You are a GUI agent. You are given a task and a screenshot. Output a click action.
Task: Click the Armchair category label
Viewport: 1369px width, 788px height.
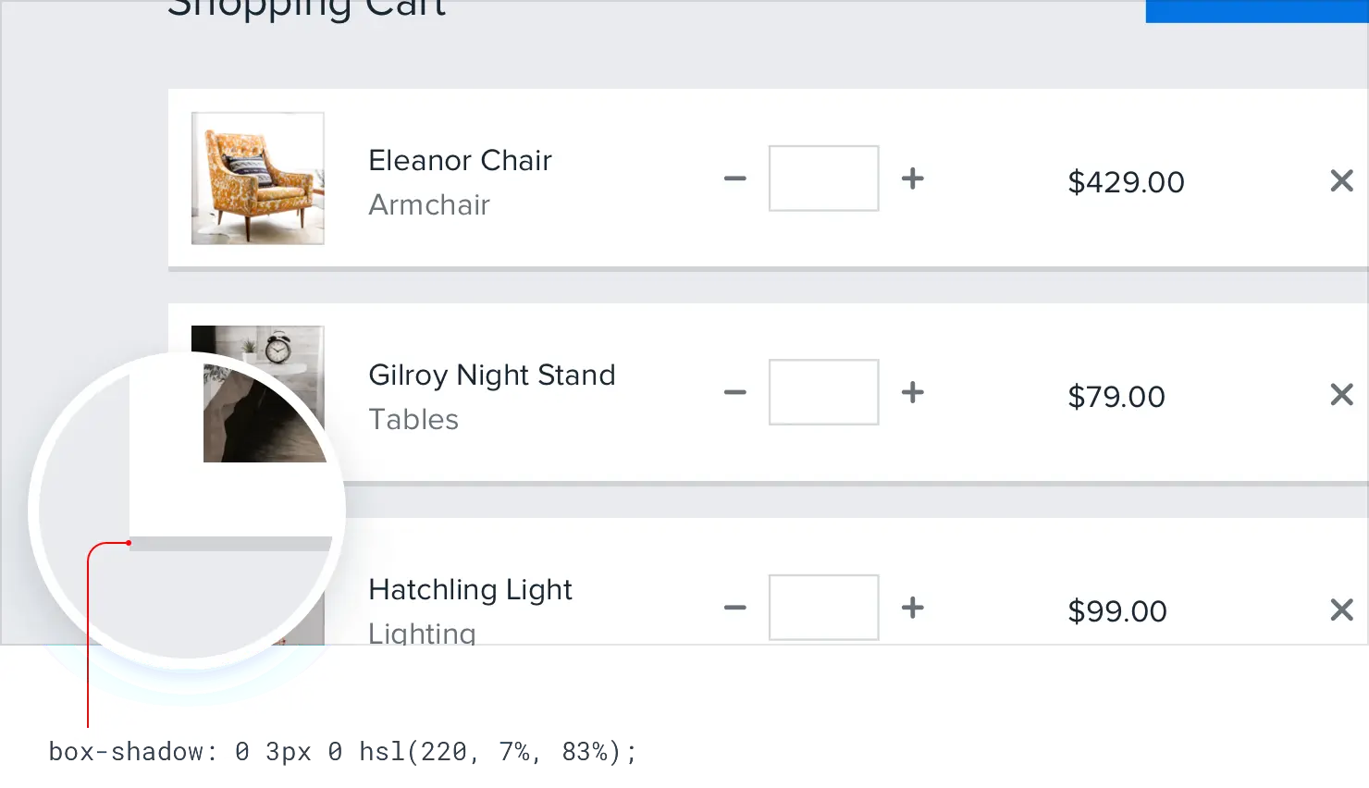tap(429, 205)
